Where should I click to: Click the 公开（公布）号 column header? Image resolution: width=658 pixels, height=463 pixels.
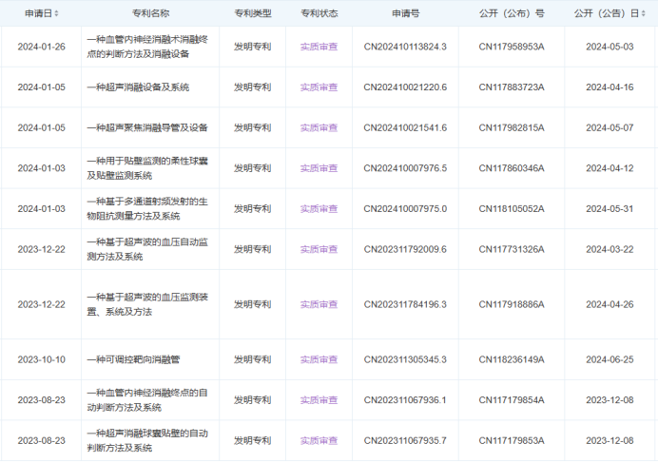[x=512, y=13]
